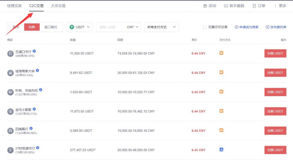Click the 限额 column header
The height and width of the screenshot is (162, 293).
pyautogui.click(x=120, y=40)
